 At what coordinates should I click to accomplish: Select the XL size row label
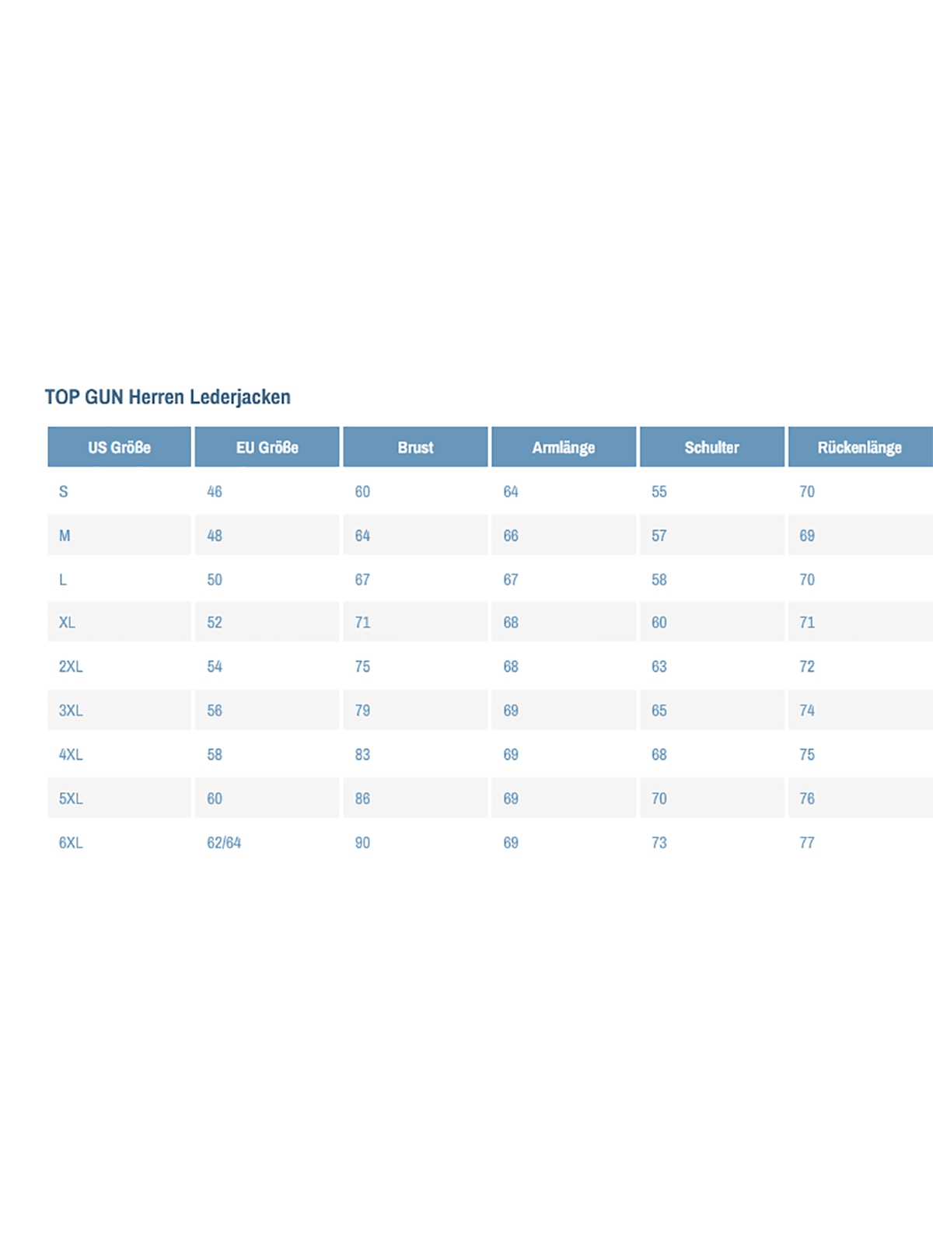tap(68, 622)
